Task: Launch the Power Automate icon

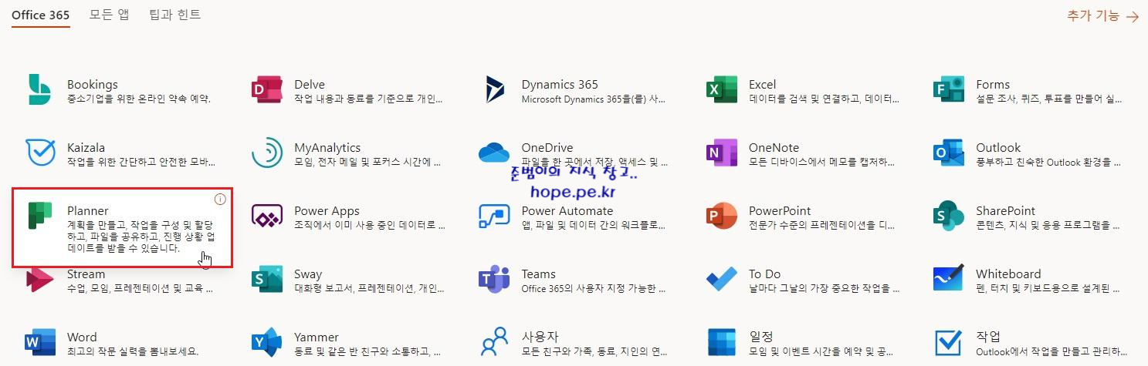Action: point(495,217)
